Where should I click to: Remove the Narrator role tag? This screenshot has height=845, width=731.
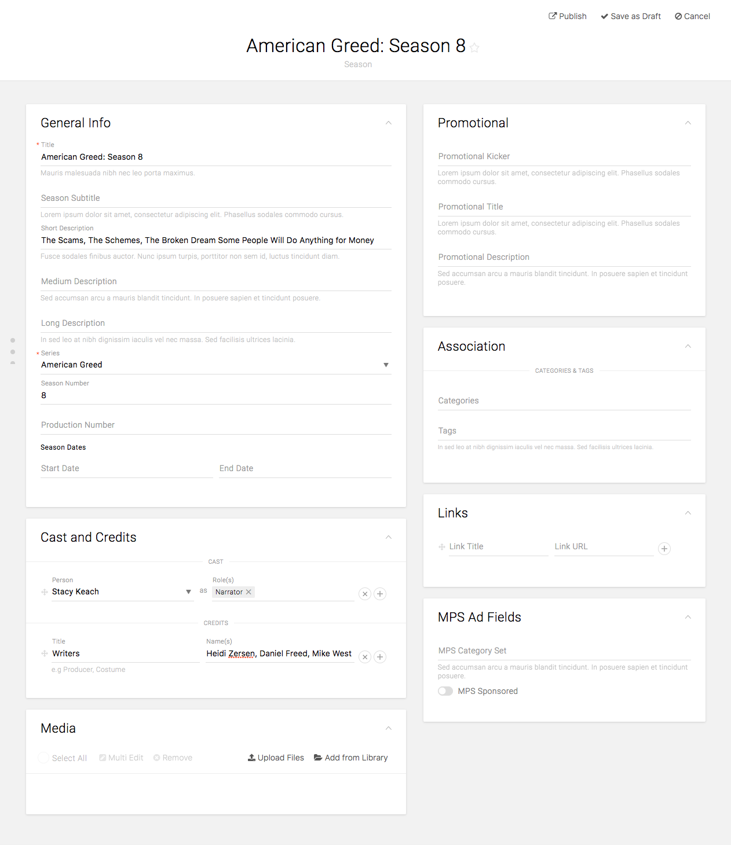point(249,592)
